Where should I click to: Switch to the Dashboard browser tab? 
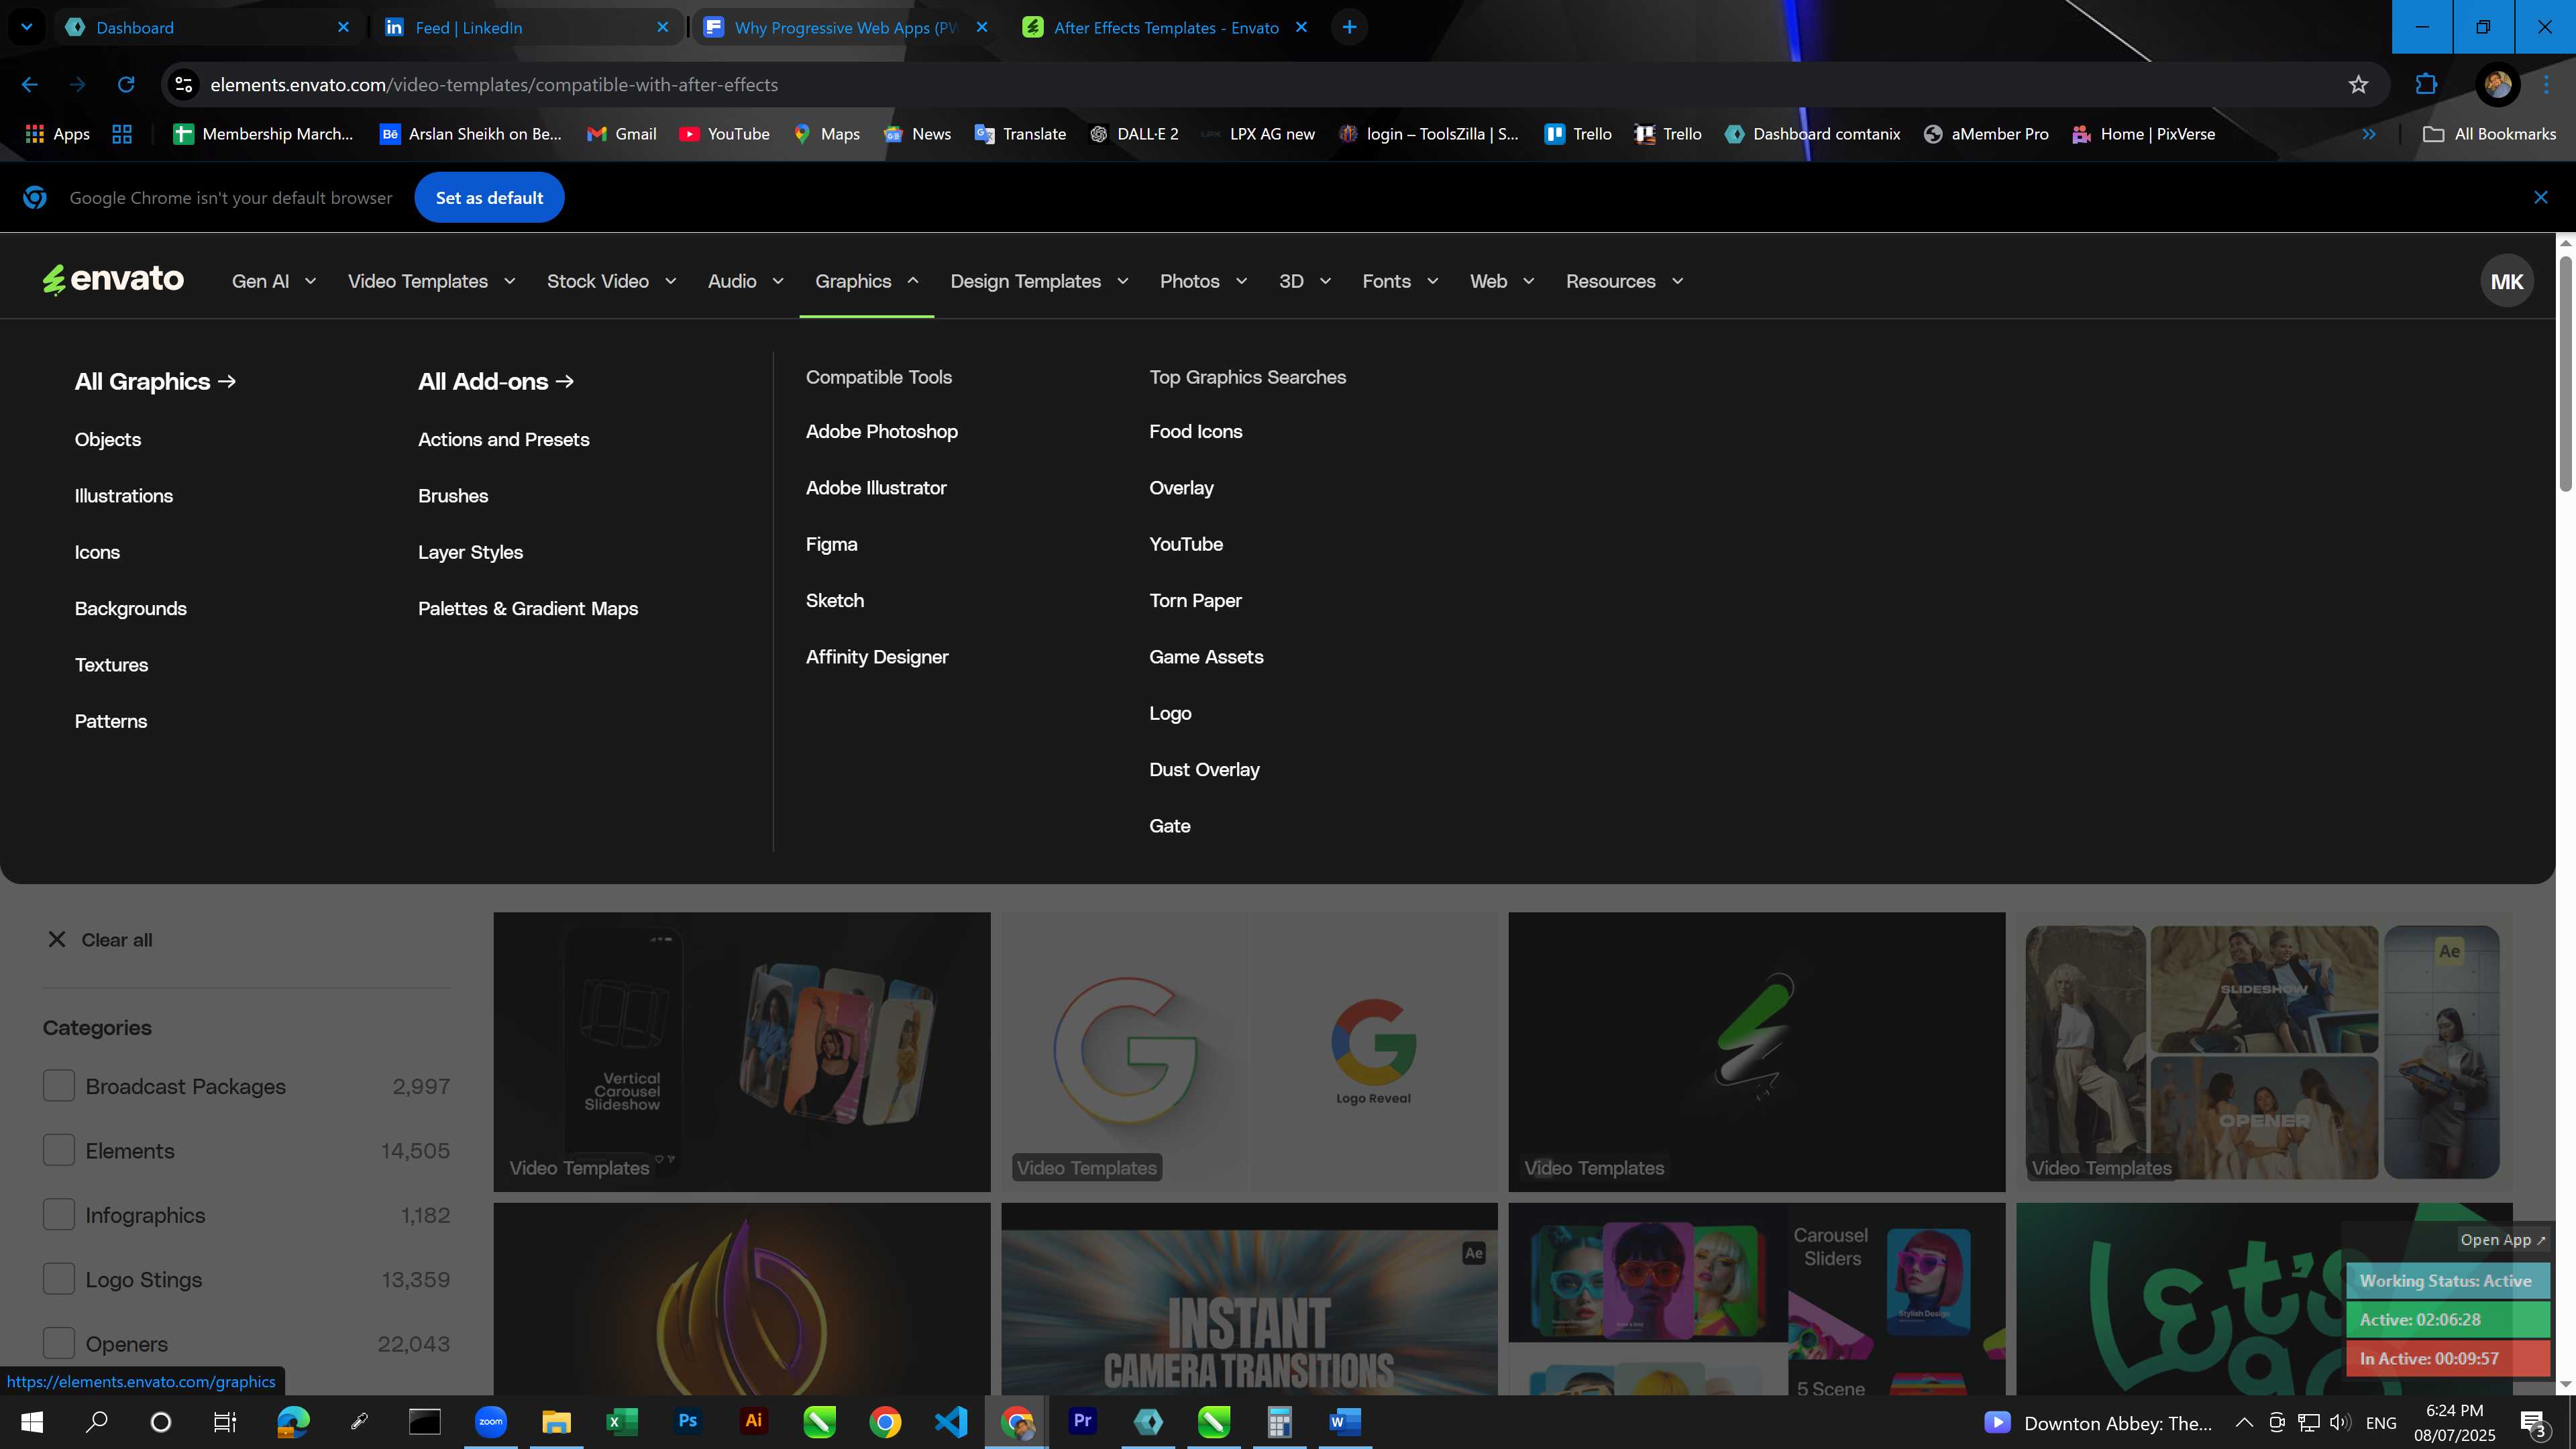coord(207,27)
